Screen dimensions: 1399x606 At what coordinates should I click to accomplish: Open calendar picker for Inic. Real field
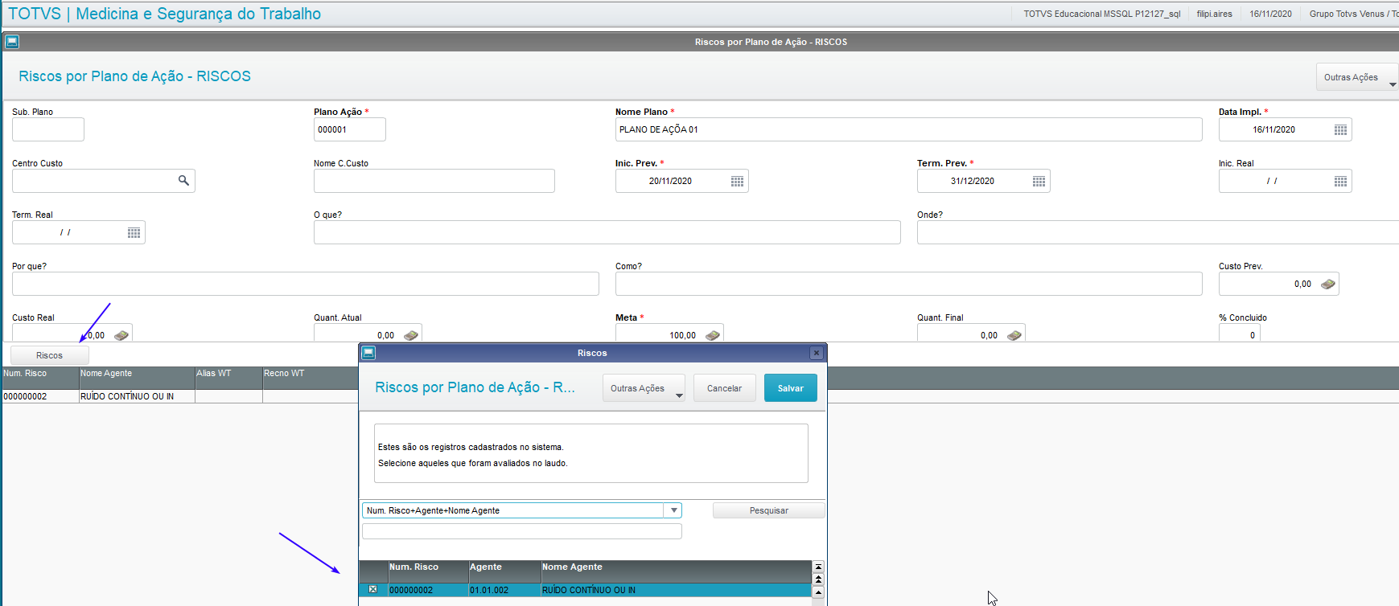1340,182
